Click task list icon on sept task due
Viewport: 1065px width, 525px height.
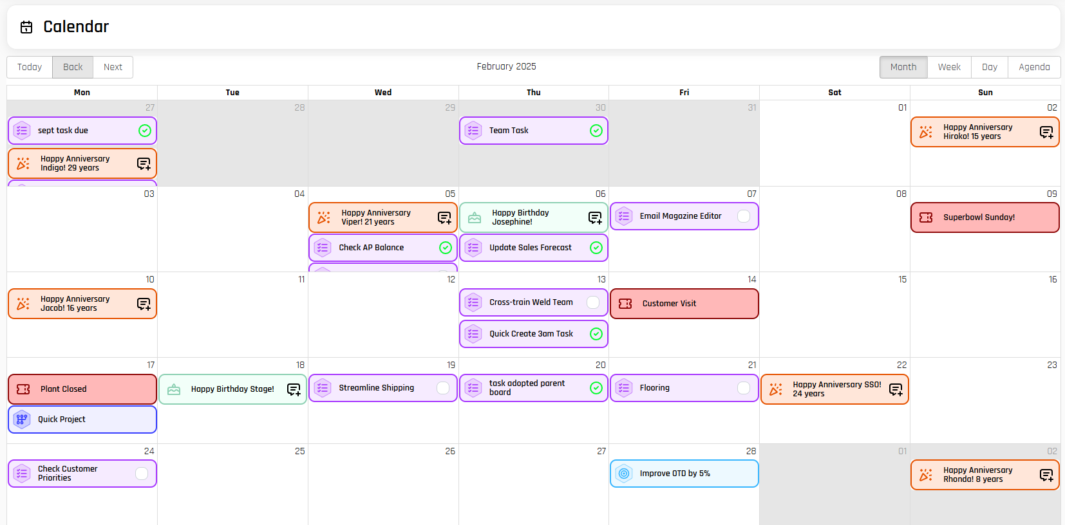22,131
